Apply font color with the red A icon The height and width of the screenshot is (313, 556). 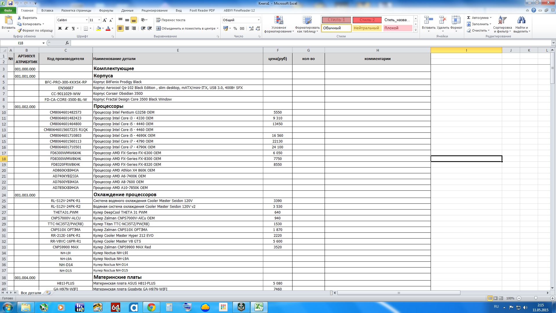[x=108, y=28]
